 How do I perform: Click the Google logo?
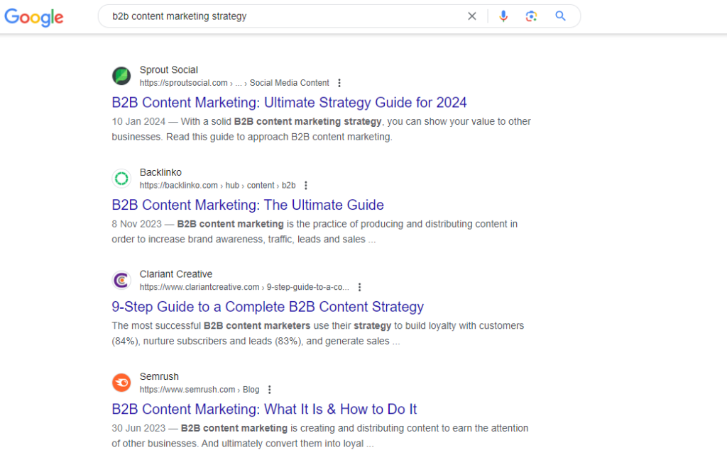tap(34, 17)
